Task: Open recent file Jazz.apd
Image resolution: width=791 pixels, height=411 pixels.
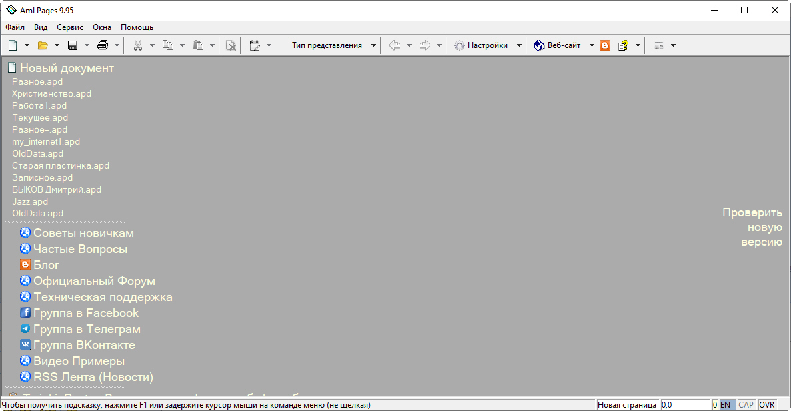Action: 30,201
